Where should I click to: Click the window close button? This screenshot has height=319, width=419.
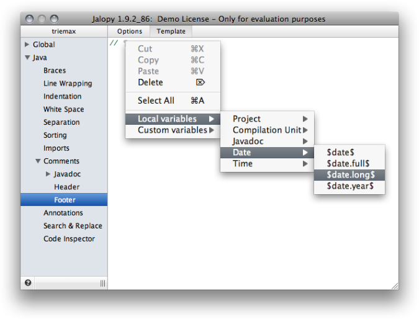pos(29,19)
